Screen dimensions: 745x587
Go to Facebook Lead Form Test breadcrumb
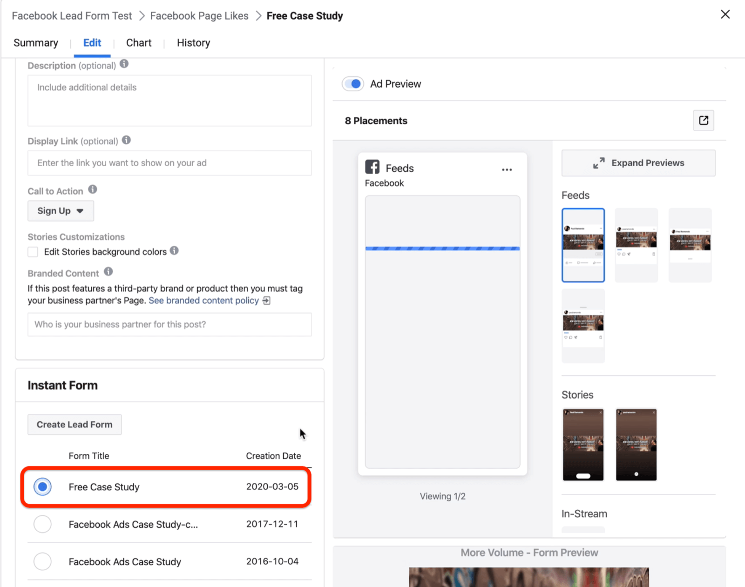[x=72, y=16]
